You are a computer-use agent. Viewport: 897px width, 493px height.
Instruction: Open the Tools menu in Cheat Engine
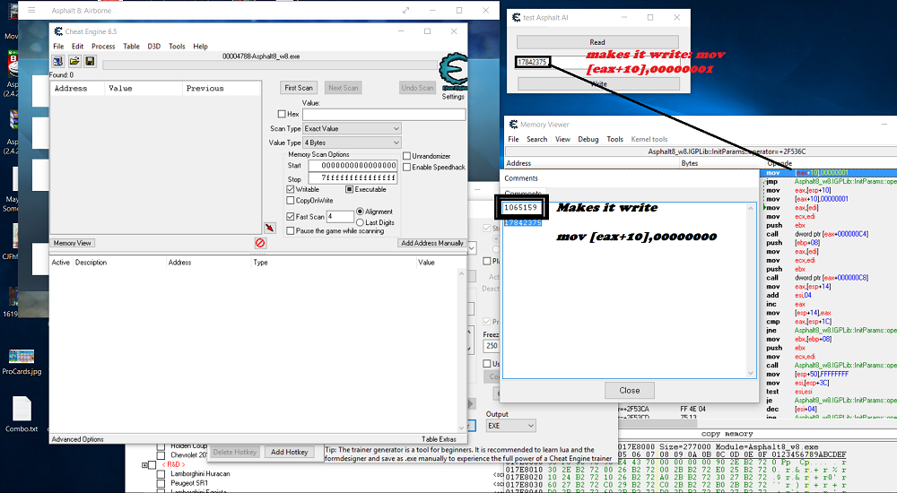click(177, 47)
